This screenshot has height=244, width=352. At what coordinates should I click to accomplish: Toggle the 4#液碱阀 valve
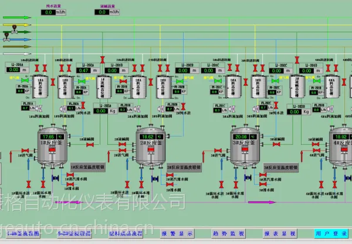tap(316, 144)
